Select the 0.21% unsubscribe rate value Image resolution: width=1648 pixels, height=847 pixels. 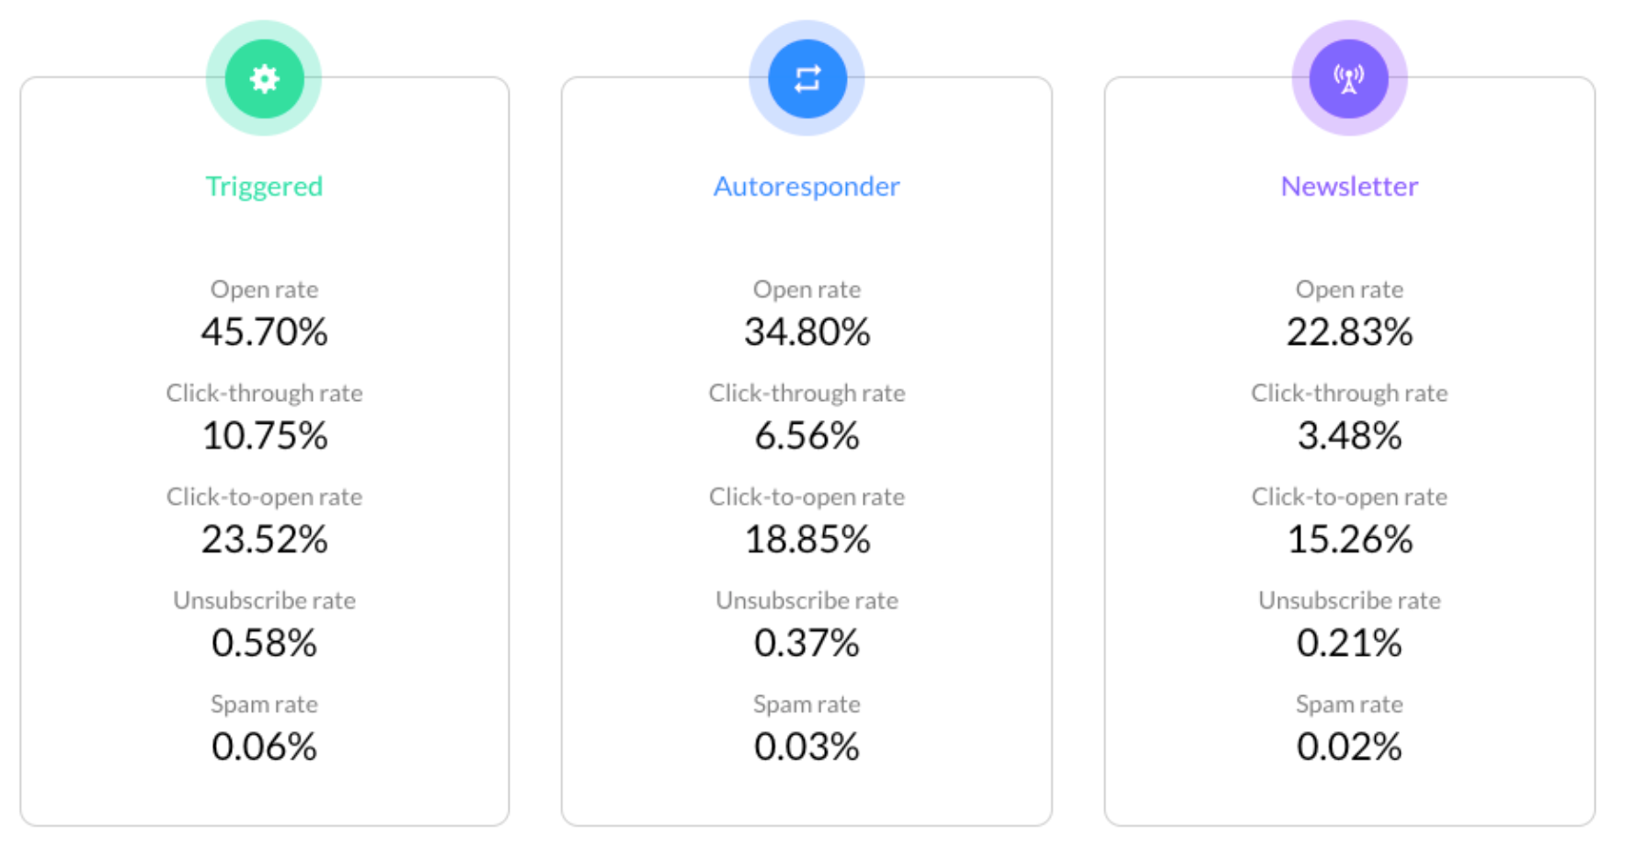click(x=1349, y=643)
